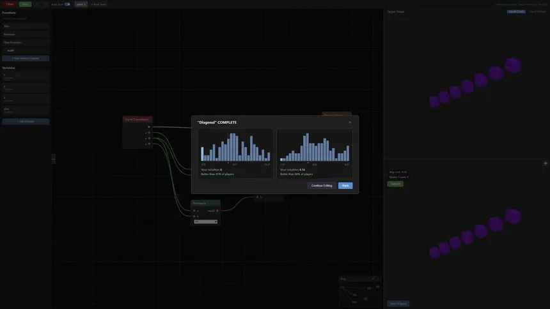The image size is (550, 309).
Task: Click the Compare node result output port
Action: click(x=217, y=211)
